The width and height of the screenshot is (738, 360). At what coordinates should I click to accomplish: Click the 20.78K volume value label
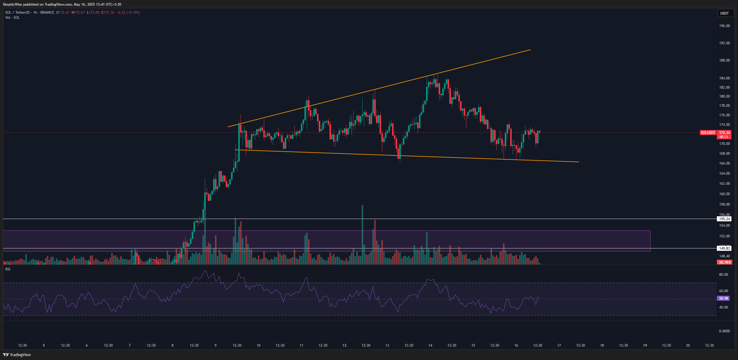(724, 262)
